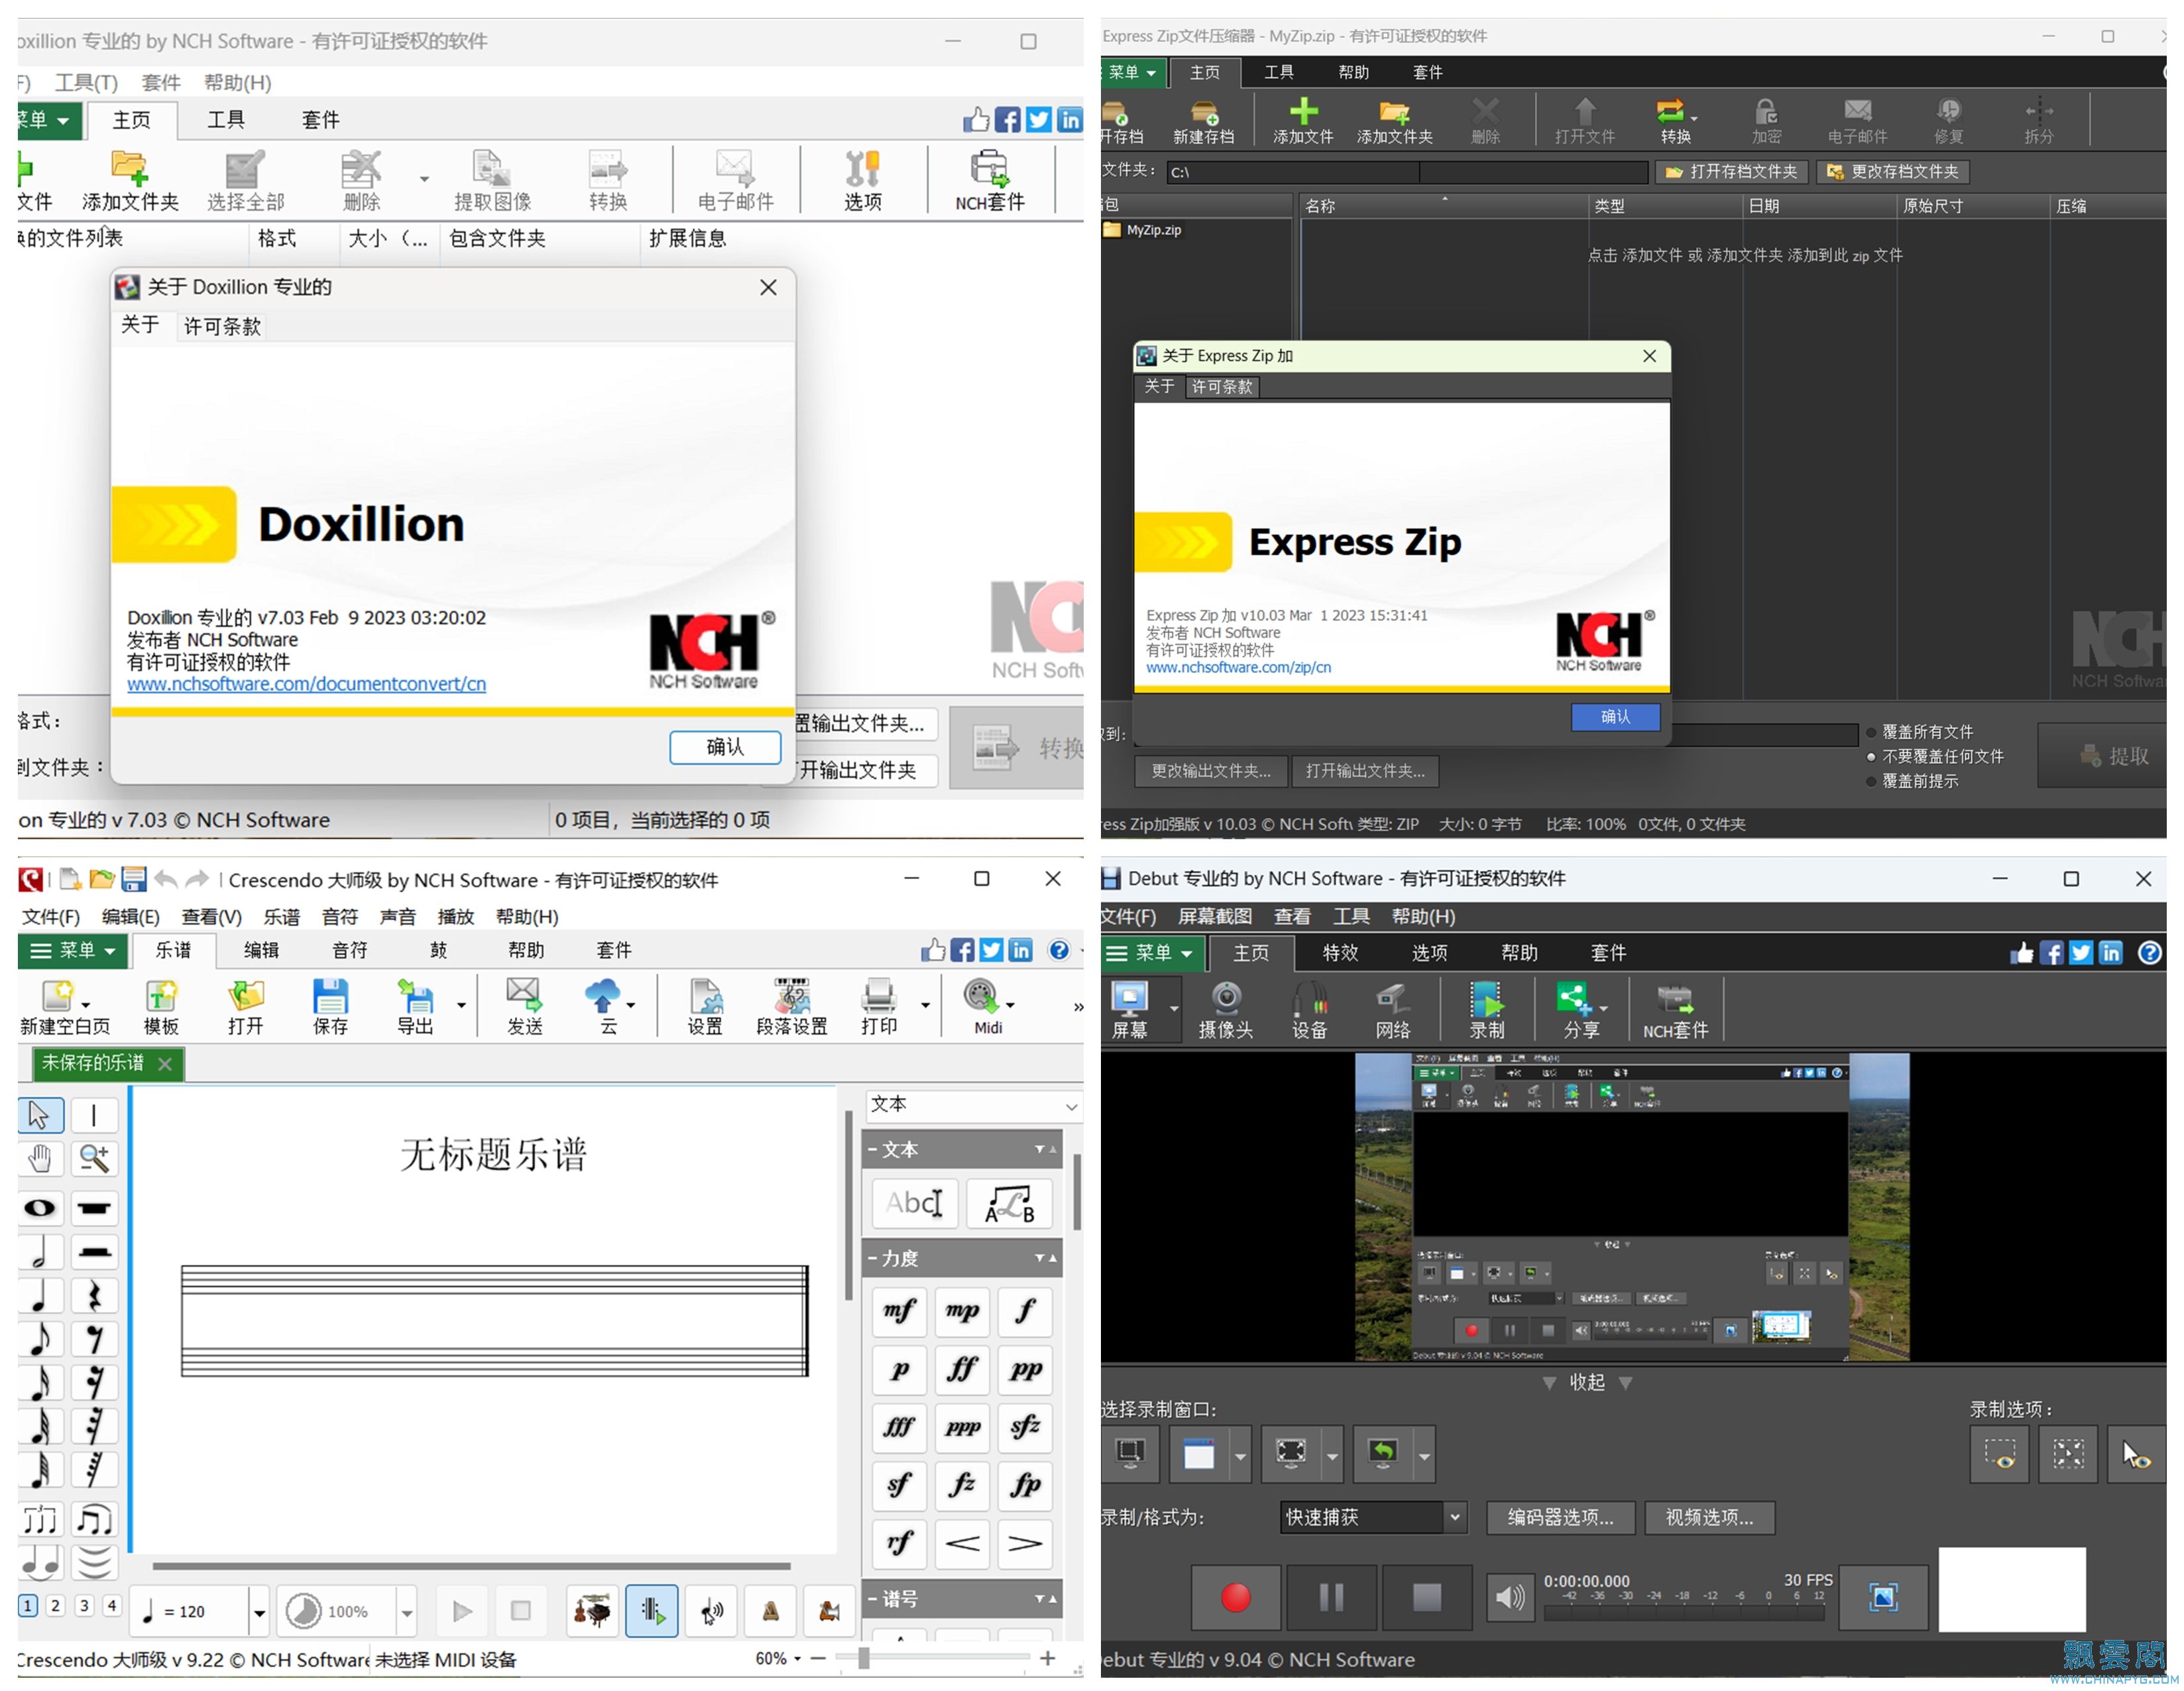The height and width of the screenshot is (1691, 2184).
Task: Click Debut audio level meter bar
Action: point(1685,1612)
